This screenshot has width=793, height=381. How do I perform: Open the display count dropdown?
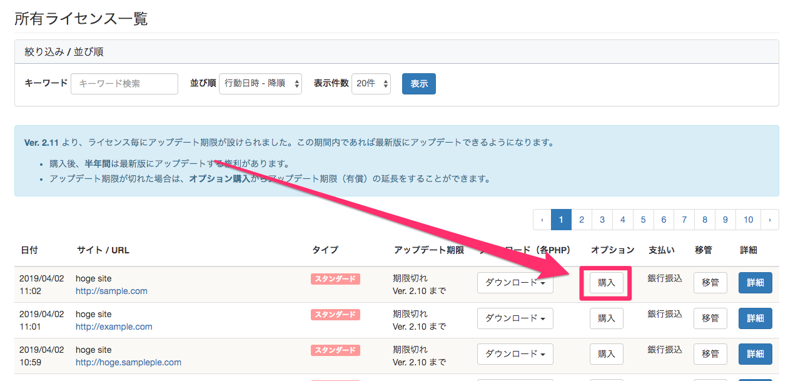click(371, 84)
